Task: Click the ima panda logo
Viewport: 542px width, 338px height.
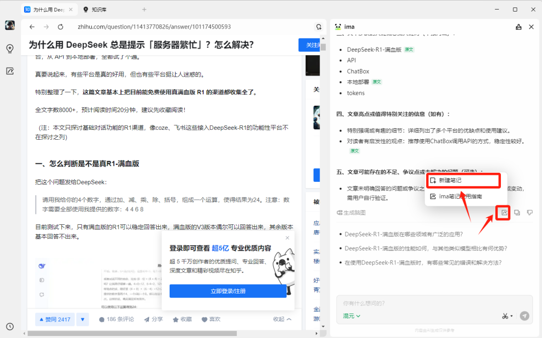Action: pyautogui.click(x=338, y=27)
